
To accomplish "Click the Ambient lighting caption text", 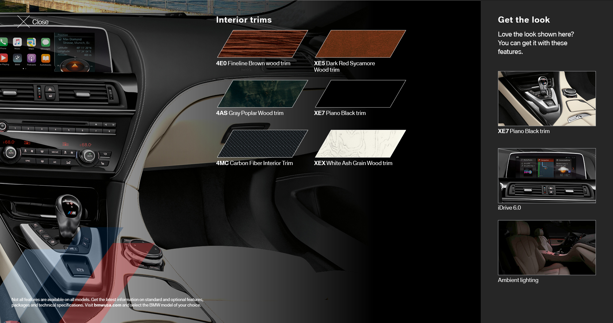I will click(x=518, y=280).
